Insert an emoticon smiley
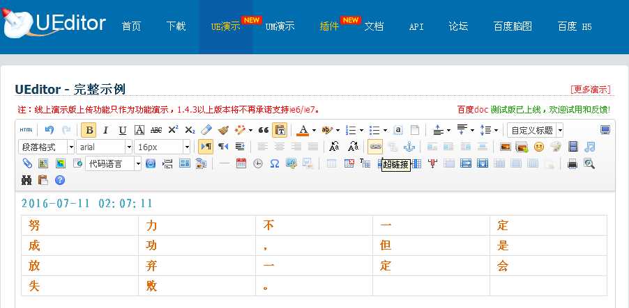629x308 pixels. coord(539,147)
